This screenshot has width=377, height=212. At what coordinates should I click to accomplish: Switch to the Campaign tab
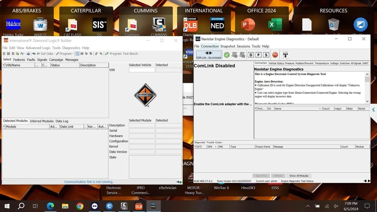tap(56, 60)
